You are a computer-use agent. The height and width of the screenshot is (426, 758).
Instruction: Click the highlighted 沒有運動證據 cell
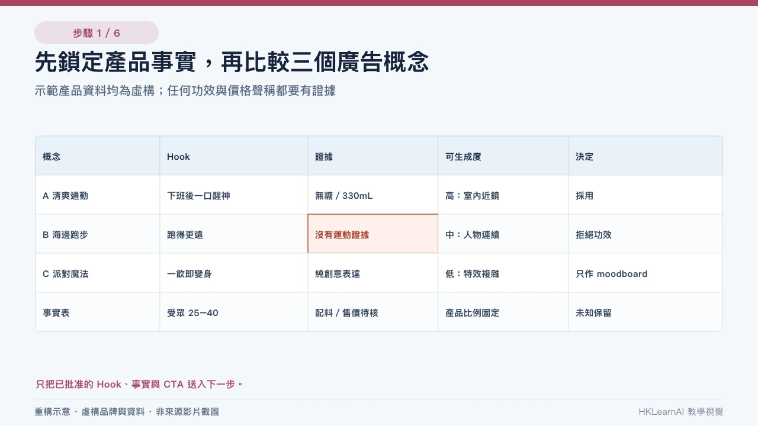coord(373,234)
